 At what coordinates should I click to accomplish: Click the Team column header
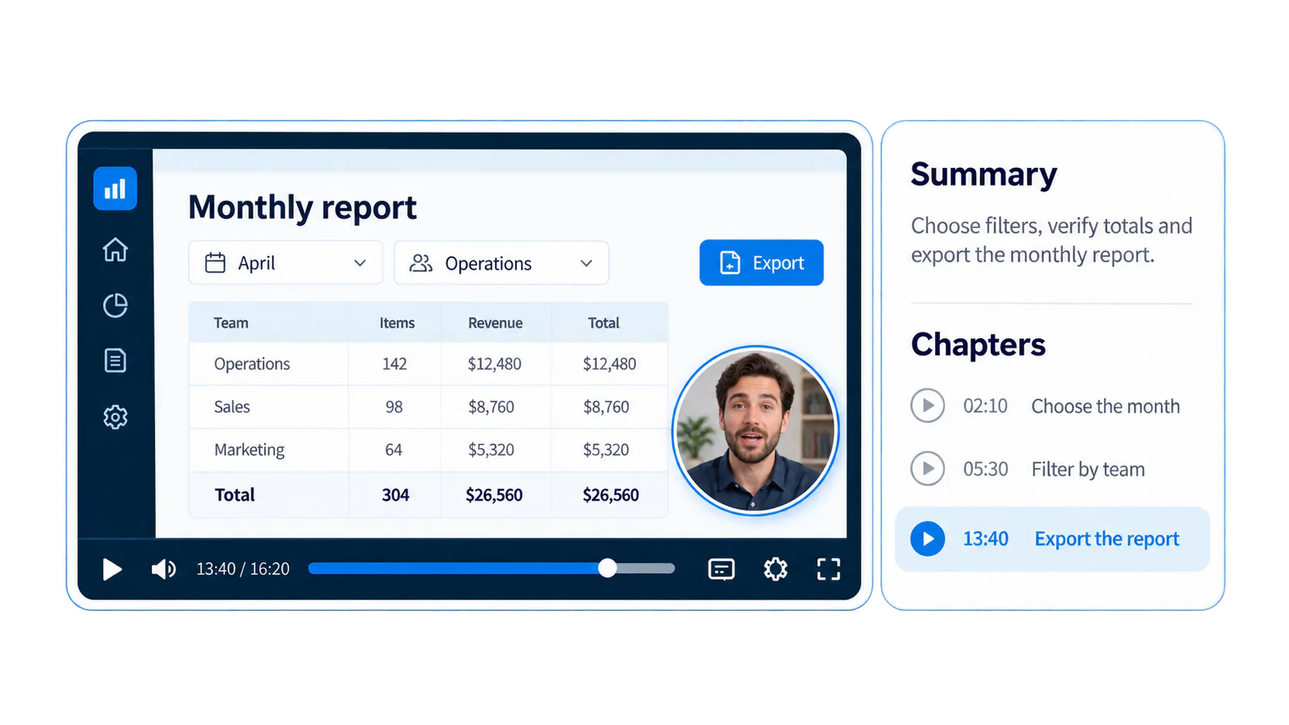pyautogui.click(x=231, y=323)
